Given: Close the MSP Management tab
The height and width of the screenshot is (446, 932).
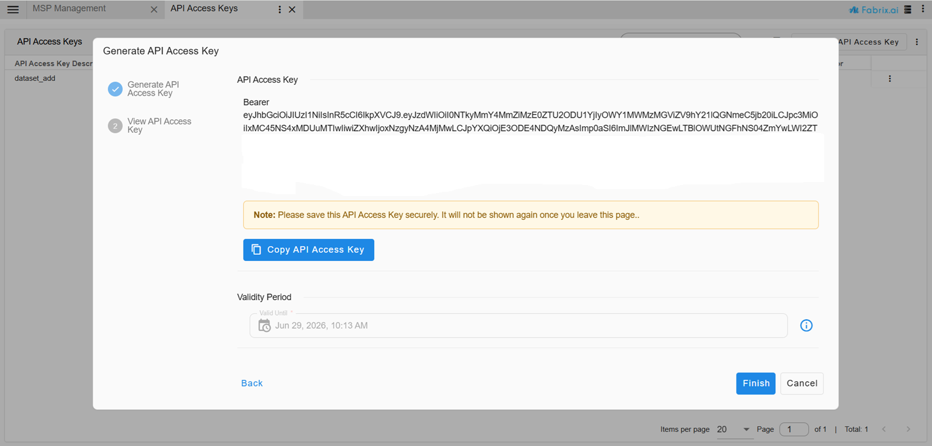Looking at the screenshot, I should (154, 10).
